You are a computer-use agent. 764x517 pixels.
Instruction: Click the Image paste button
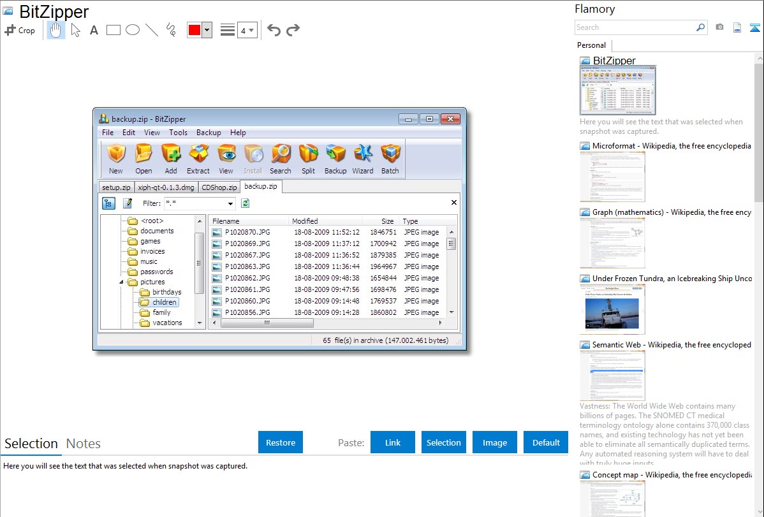pyautogui.click(x=494, y=442)
